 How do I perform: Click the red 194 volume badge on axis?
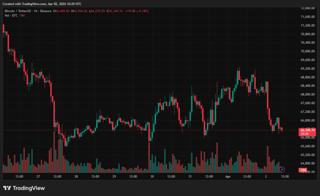point(302,170)
